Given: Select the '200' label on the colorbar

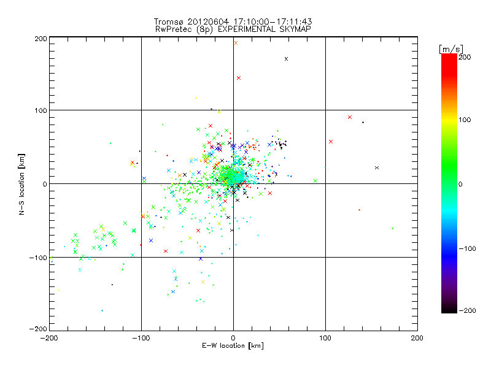Looking at the screenshot, I should [465, 57].
